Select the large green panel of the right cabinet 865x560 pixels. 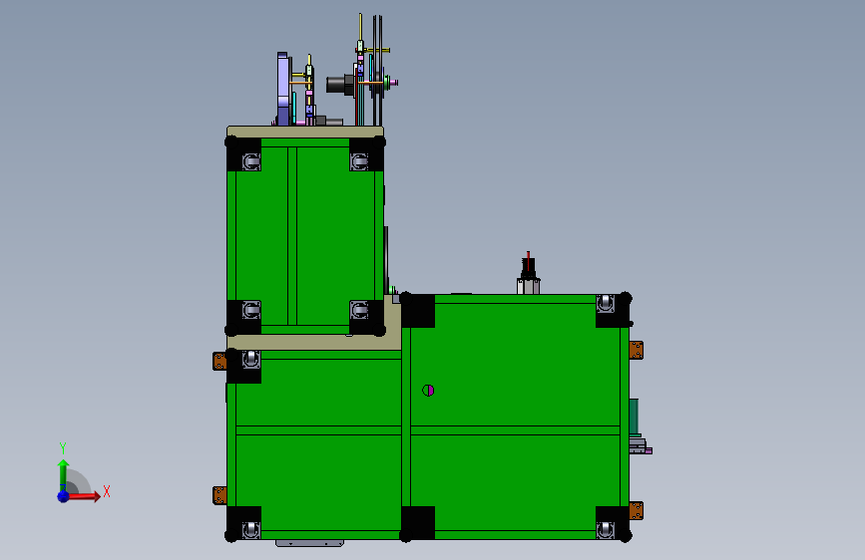[515, 365]
